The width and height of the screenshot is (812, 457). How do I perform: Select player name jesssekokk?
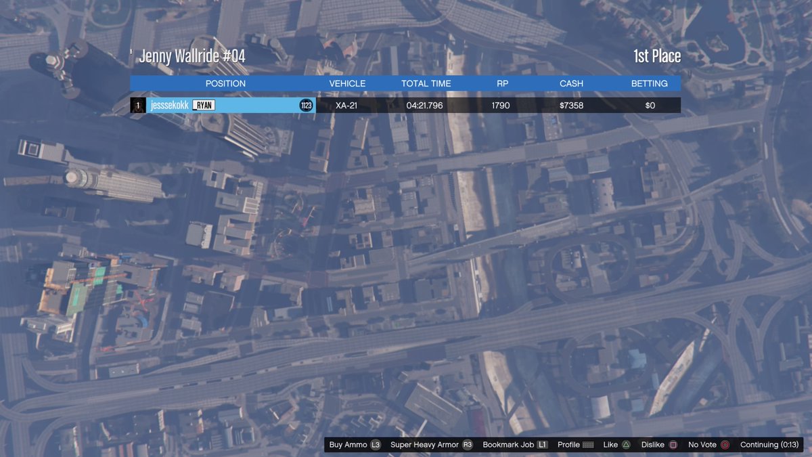point(170,106)
